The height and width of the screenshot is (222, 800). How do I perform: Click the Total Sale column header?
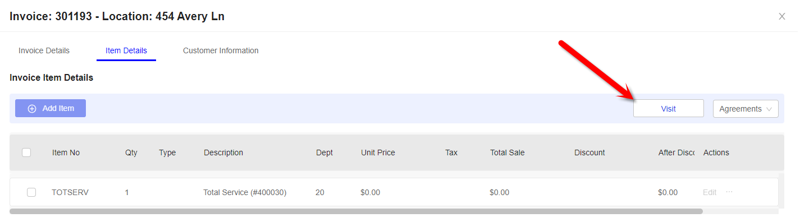[x=507, y=152]
